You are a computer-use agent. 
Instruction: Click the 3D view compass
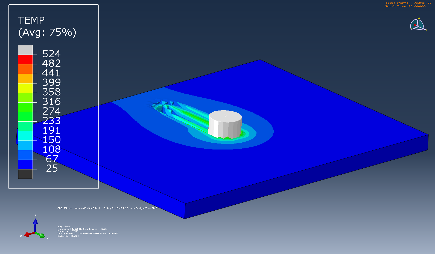(418, 24)
